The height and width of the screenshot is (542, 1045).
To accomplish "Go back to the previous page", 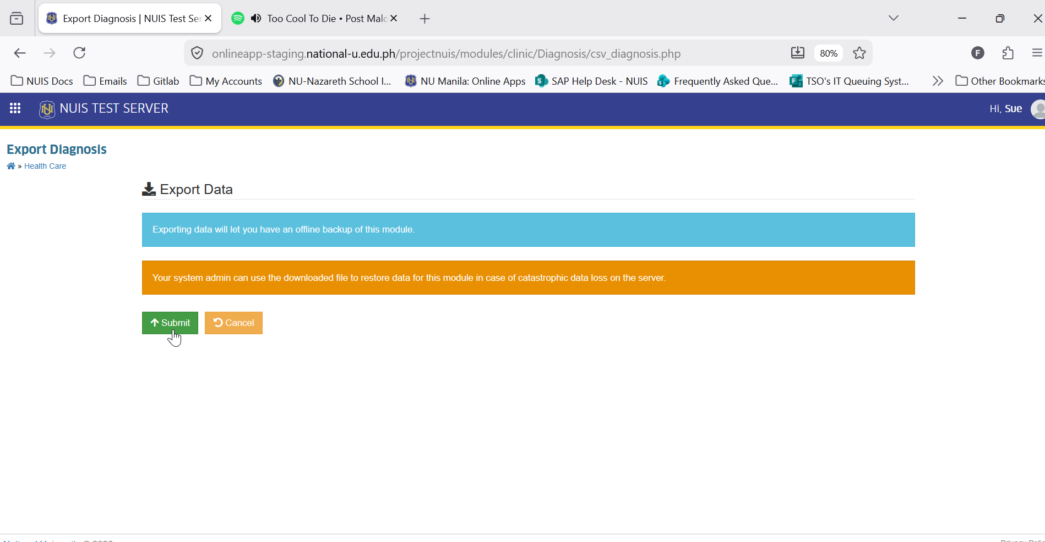I will tap(20, 53).
